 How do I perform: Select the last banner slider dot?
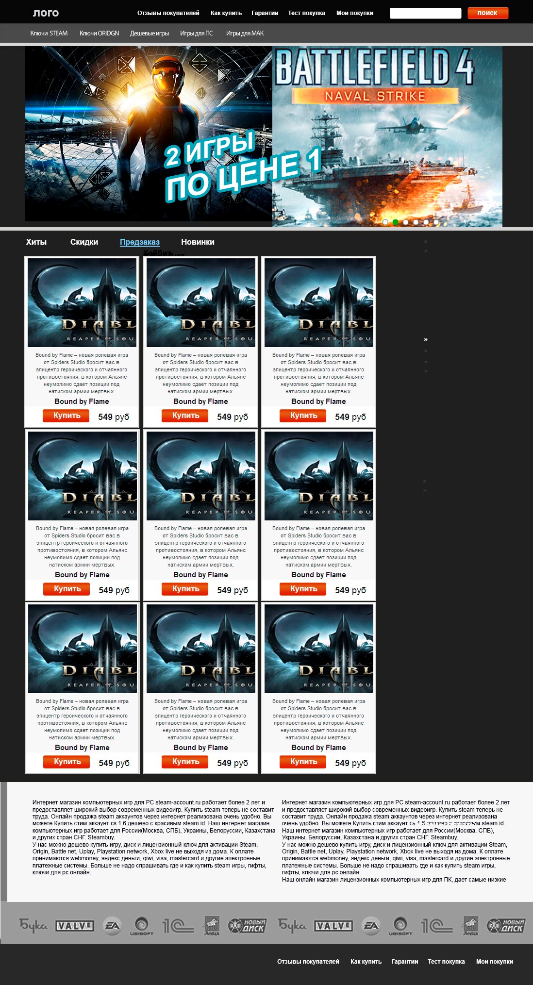tap(436, 222)
